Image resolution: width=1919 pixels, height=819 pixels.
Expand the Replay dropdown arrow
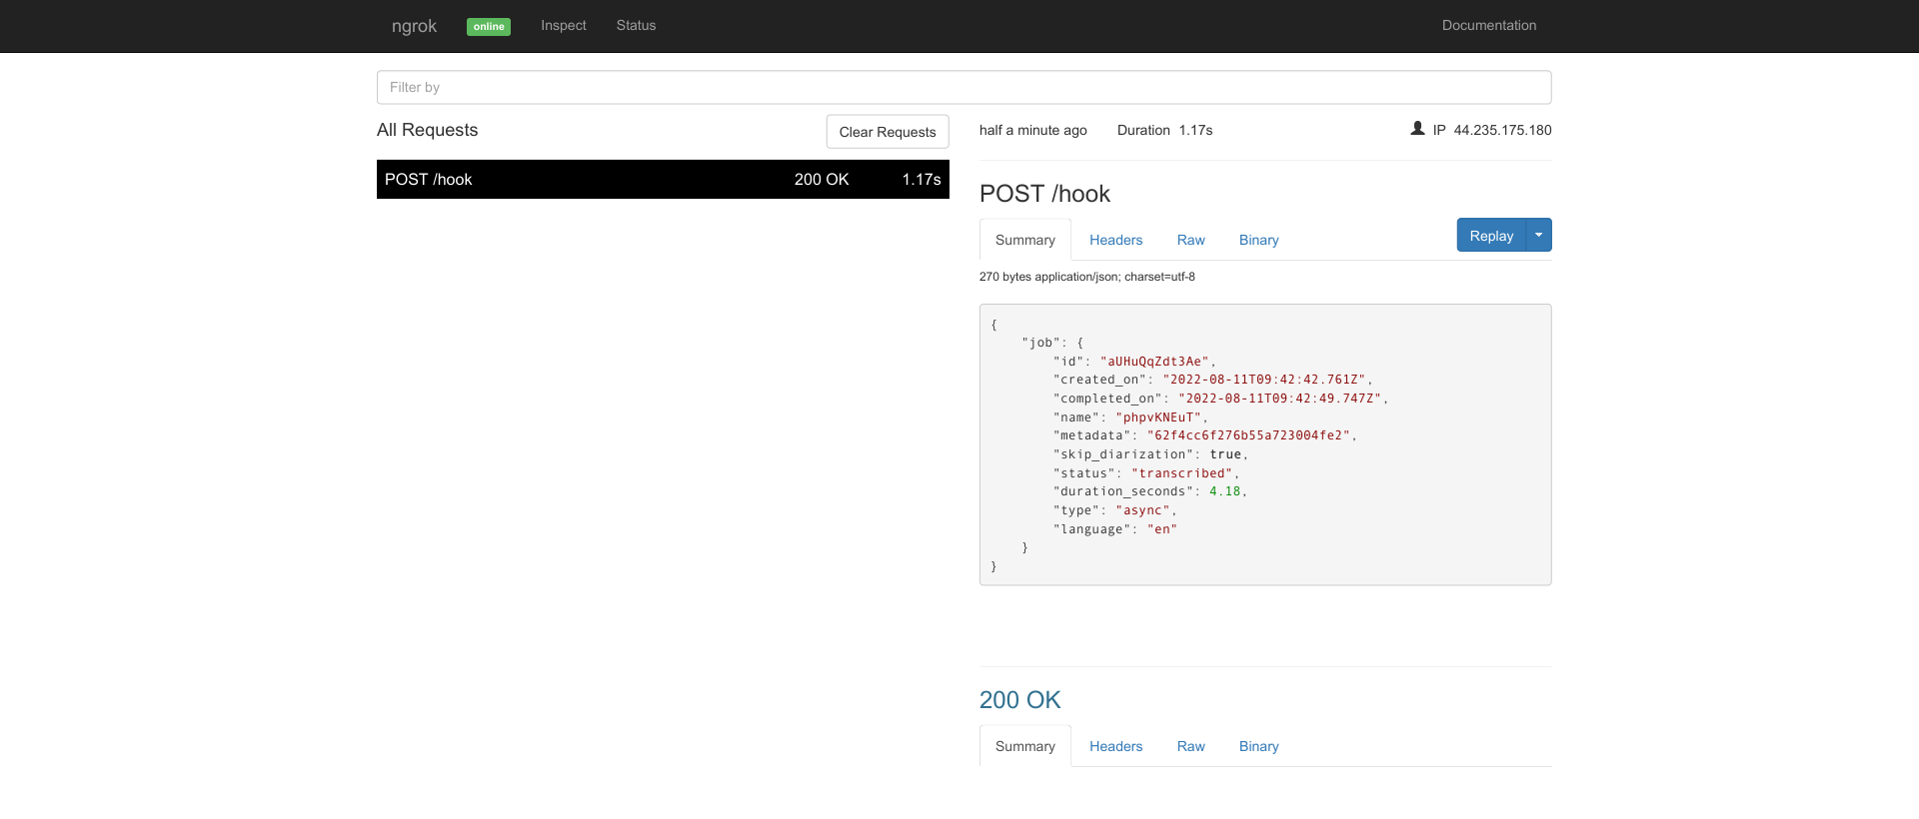click(1539, 236)
